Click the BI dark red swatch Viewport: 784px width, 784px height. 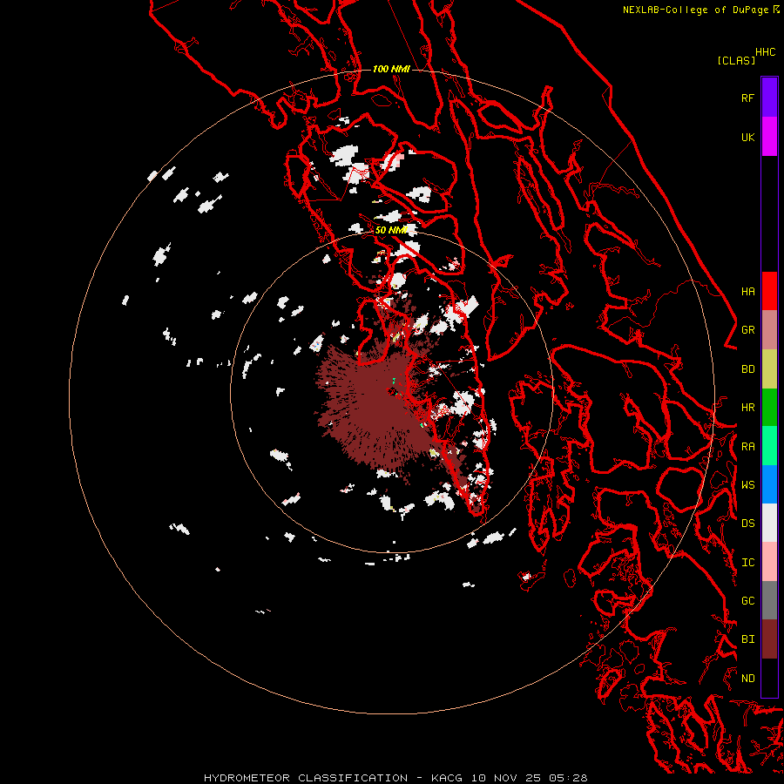click(769, 639)
